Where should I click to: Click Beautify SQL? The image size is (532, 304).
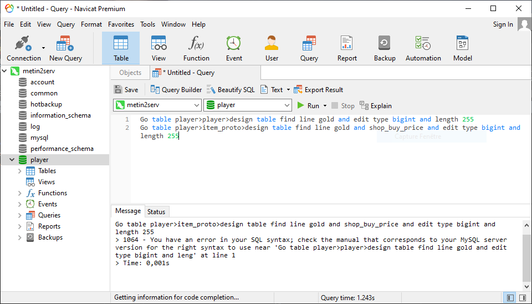pos(231,90)
